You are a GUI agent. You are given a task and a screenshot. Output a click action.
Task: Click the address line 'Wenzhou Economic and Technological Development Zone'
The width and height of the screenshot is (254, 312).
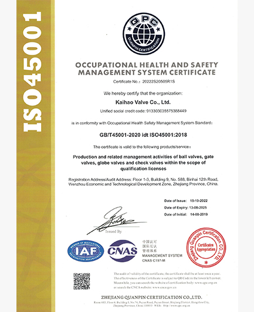click(x=143, y=184)
